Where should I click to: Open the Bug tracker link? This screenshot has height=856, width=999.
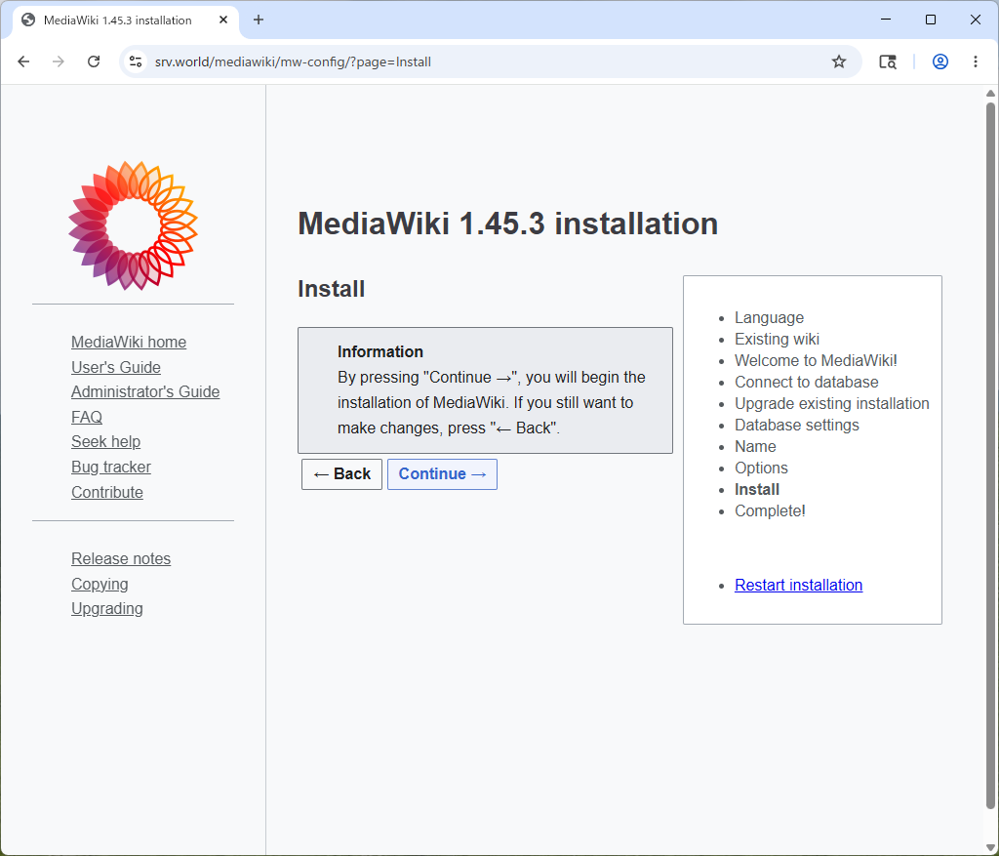(x=111, y=468)
